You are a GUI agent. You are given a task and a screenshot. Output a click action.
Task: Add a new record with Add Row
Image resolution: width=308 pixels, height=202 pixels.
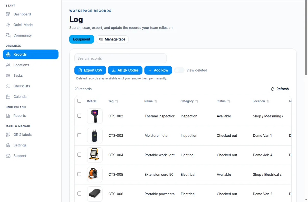point(158,70)
